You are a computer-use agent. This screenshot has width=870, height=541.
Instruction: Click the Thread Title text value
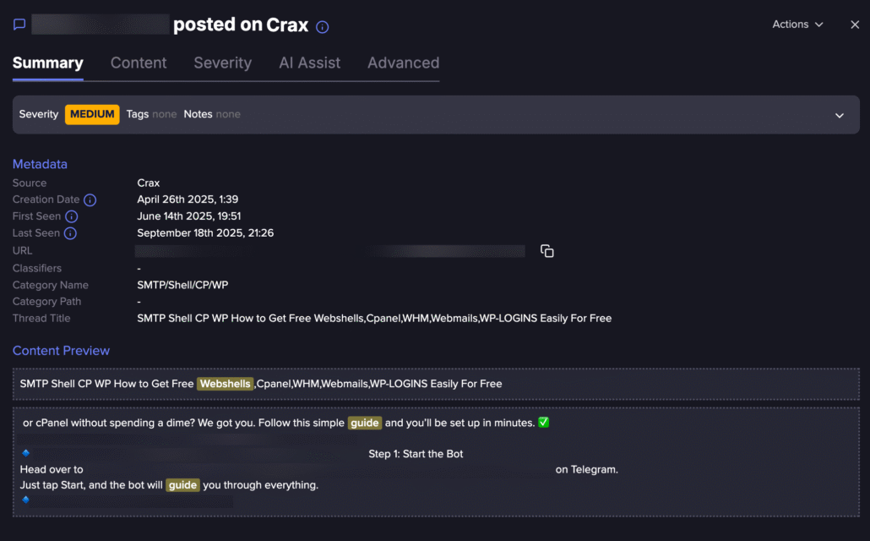[374, 319]
